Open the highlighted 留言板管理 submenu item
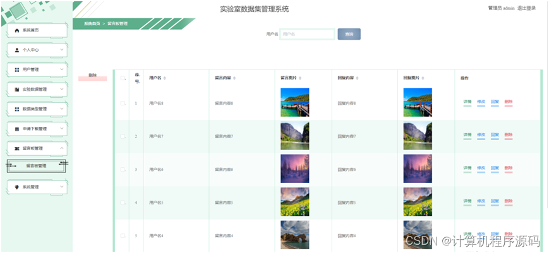The height and width of the screenshot is (253, 549). 36,166
